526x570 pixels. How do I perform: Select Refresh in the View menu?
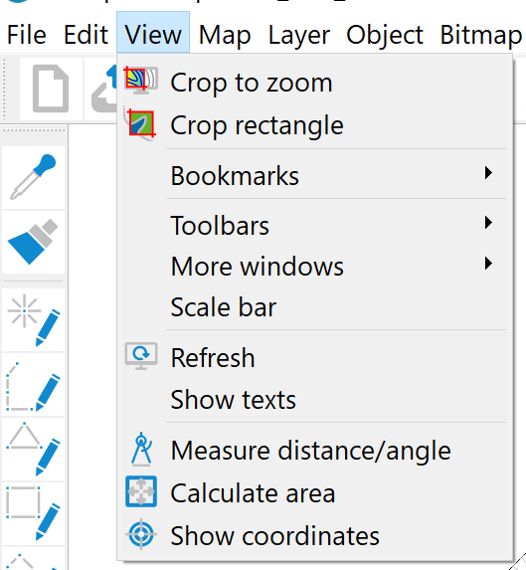[314, 358]
